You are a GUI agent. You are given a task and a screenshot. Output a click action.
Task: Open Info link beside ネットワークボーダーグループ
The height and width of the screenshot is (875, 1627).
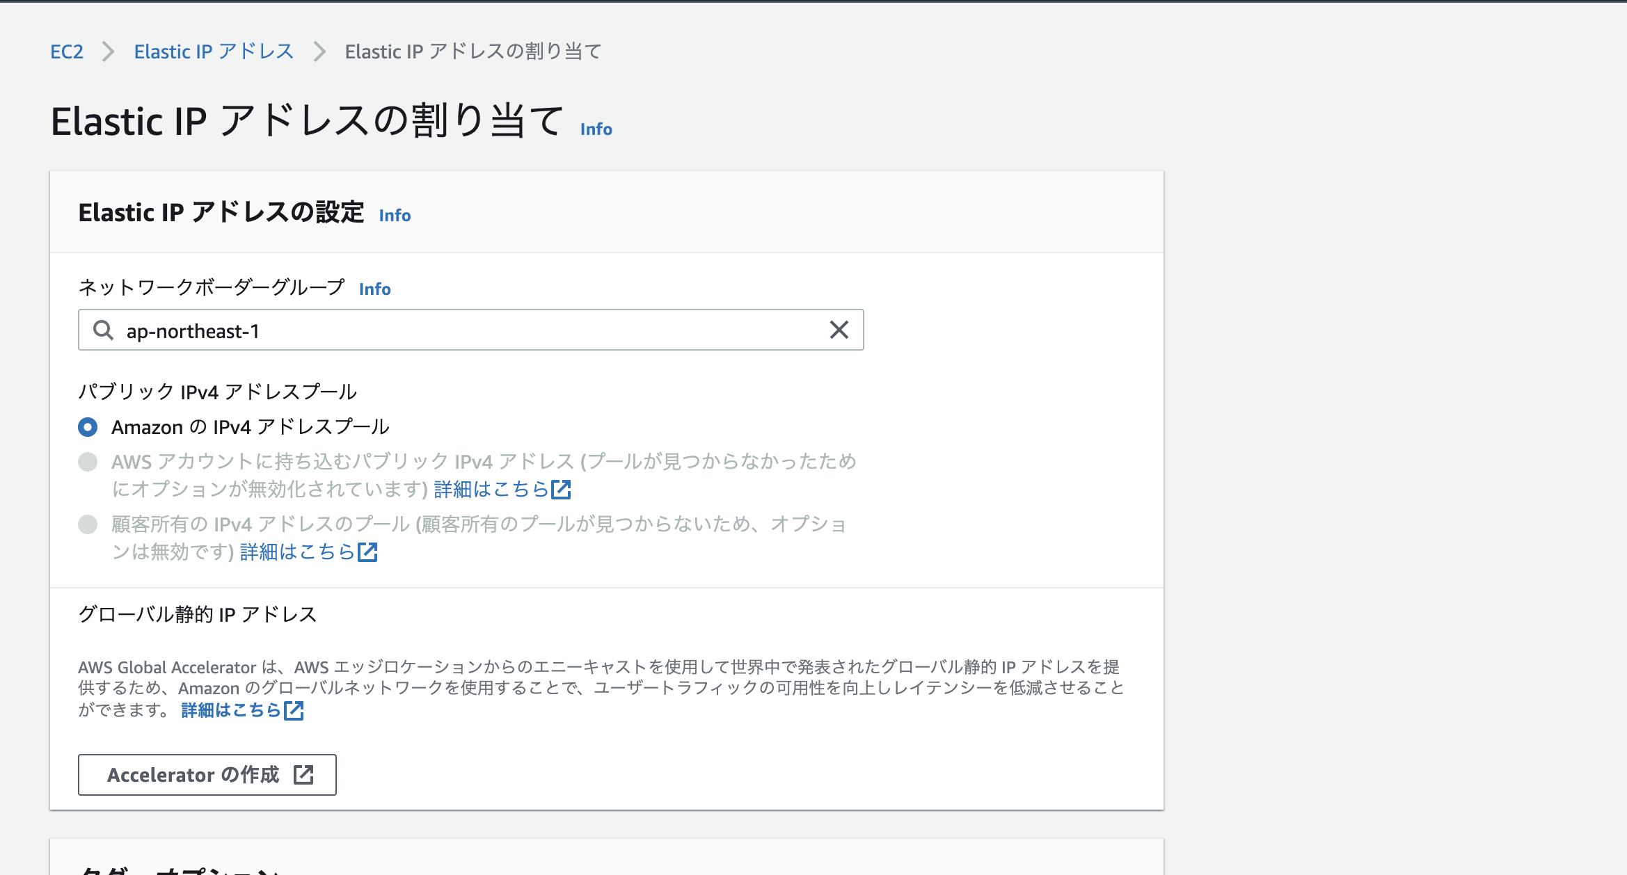374,289
